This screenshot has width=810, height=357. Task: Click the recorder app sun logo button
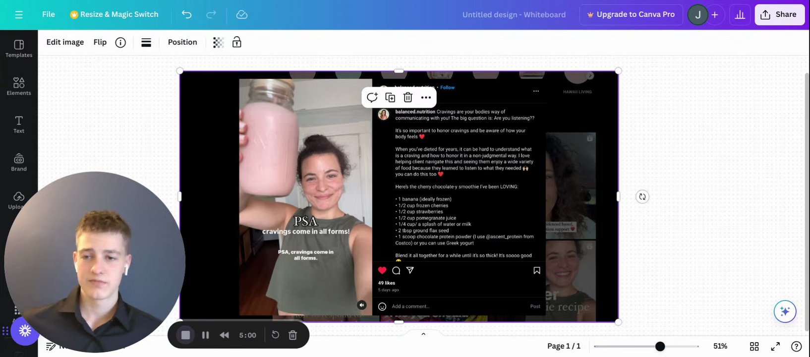click(x=25, y=331)
